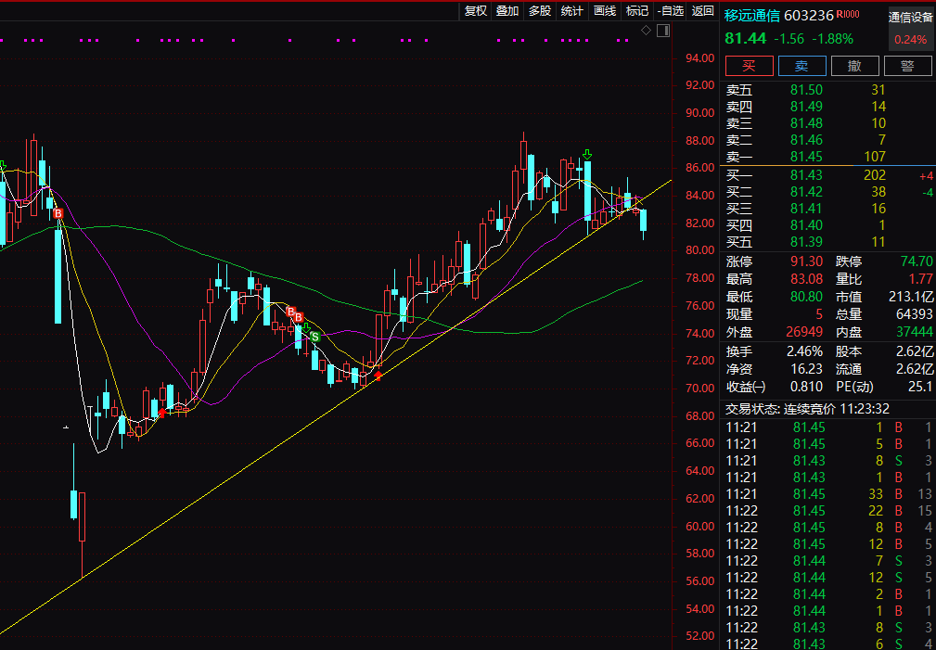Select the 买一 bid row at 81.43
The height and width of the screenshot is (650, 936).
point(827,175)
